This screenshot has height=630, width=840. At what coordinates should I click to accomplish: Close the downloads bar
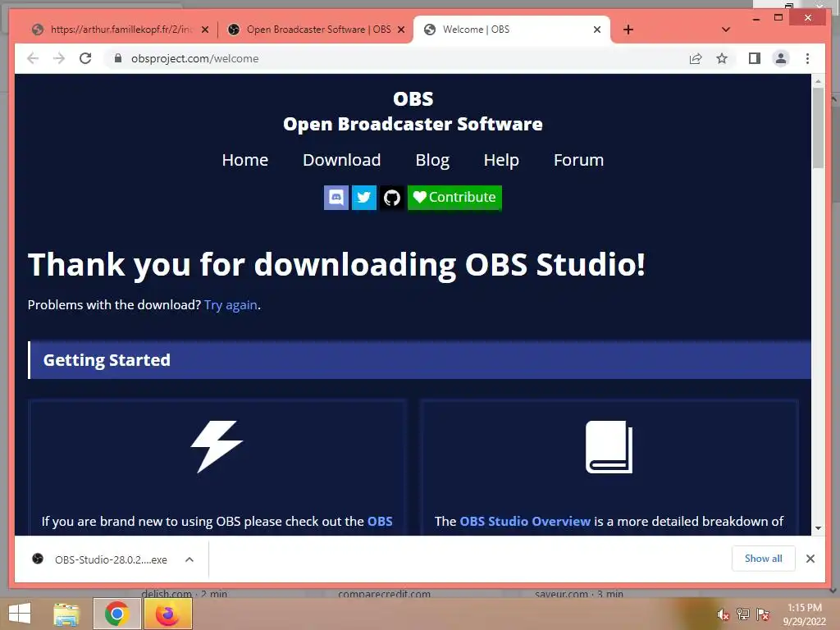point(810,559)
